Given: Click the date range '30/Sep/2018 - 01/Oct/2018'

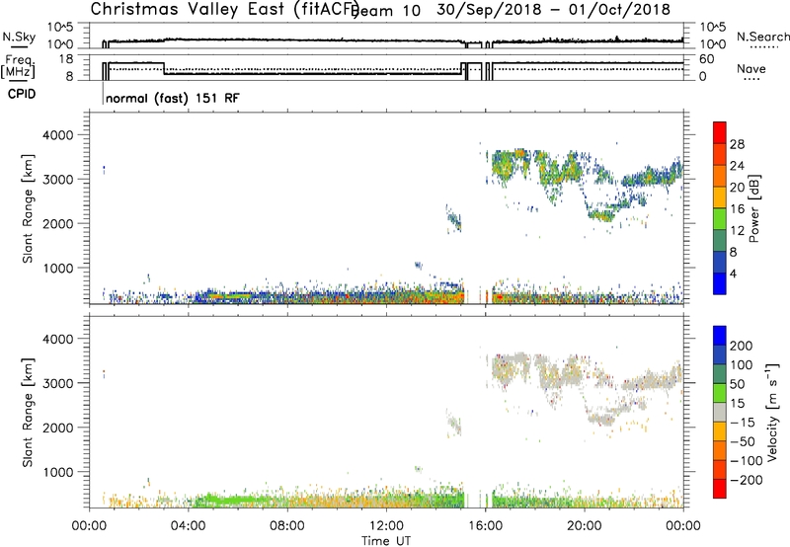Looking at the screenshot, I should click(x=553, y=10).
